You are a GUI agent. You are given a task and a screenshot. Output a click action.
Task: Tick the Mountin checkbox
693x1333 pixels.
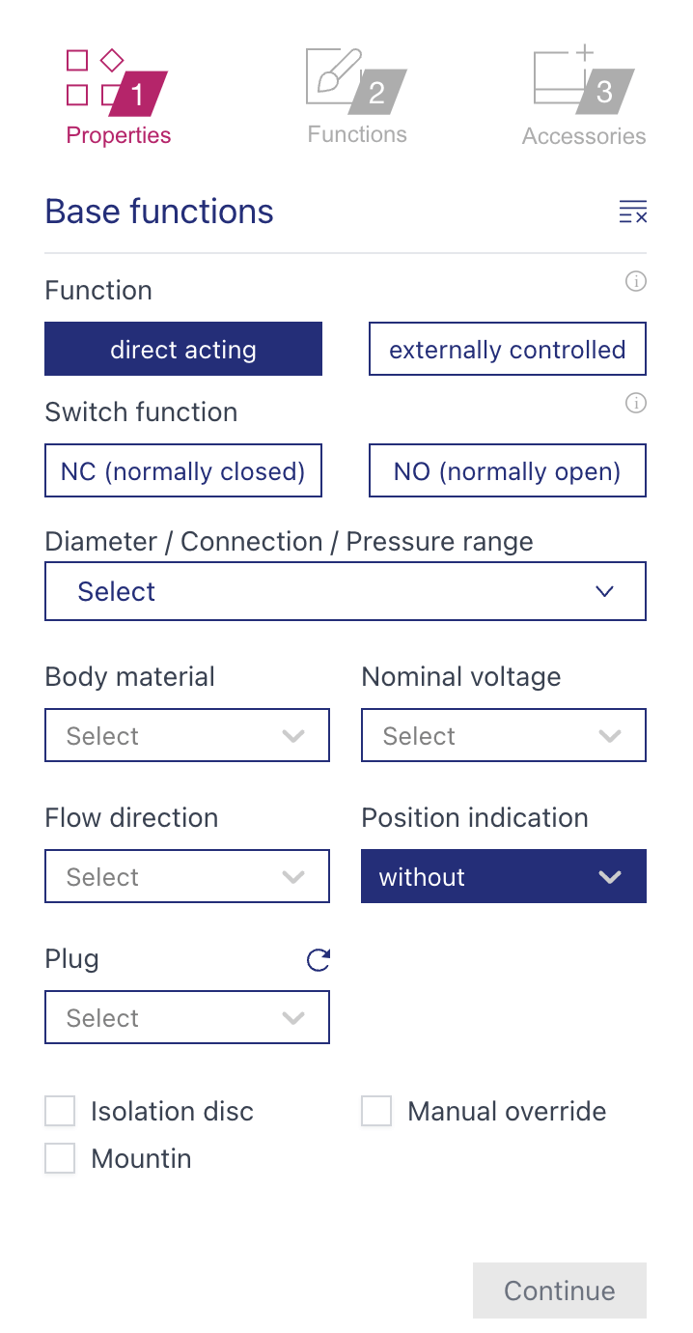pos(60,1158)
